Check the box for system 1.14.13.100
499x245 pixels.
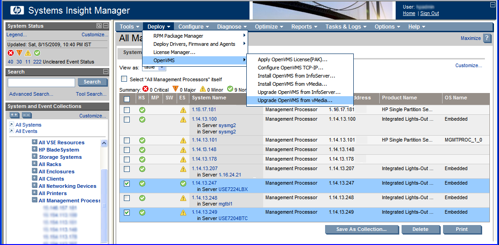pos(127,119)
